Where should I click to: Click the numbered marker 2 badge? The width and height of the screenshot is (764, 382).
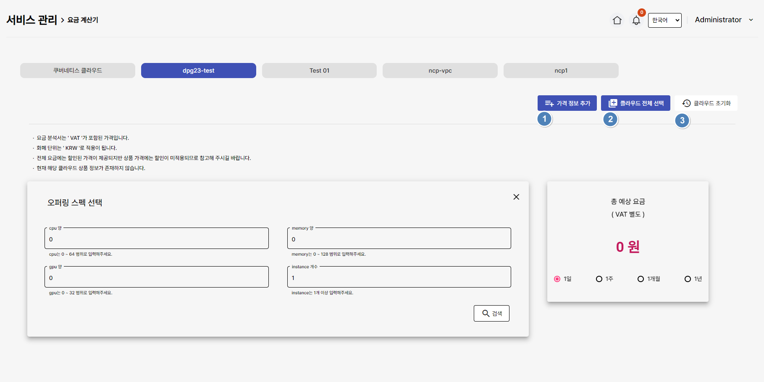point(610,119)
